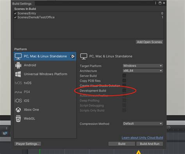Click the Scenes/Demo&Test/Office scene name
This screenshot has height=154, width=185.
(x=36, y=17)
